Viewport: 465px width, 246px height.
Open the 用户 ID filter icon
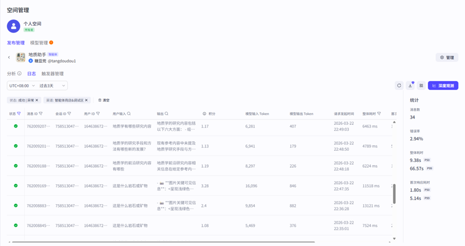tap(98, 114)
